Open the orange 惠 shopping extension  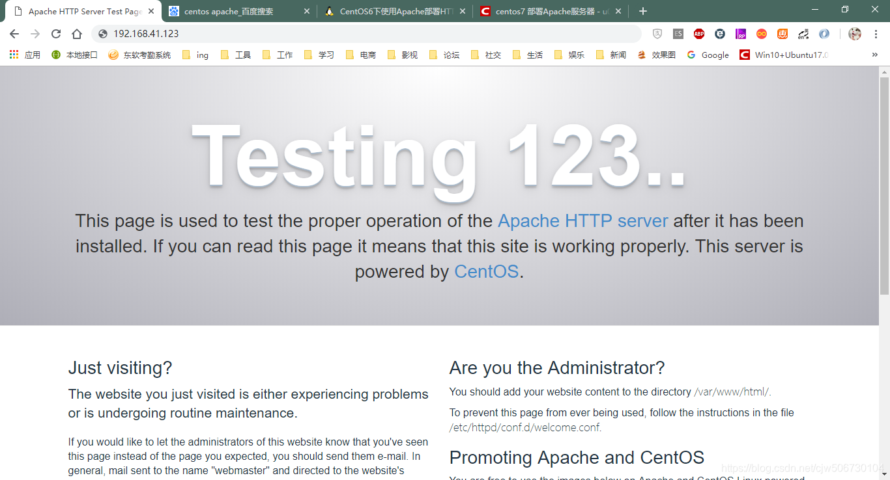[782, 34]
